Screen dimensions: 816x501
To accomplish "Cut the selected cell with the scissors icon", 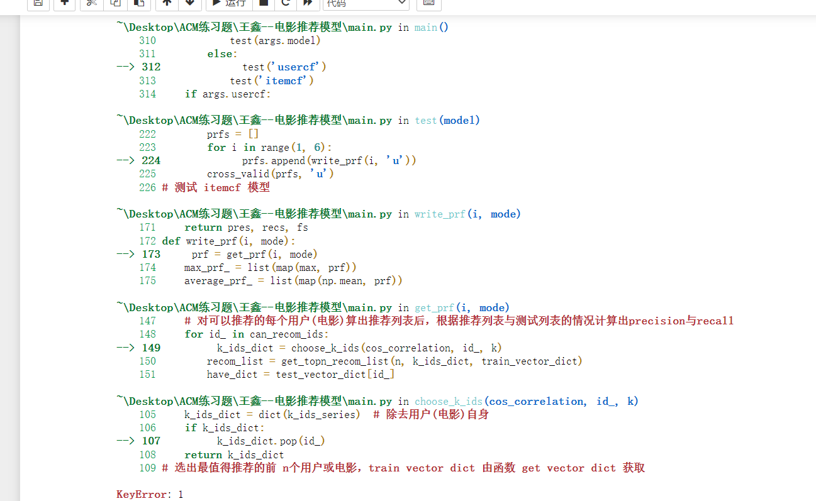I will [x=91, y=4].
